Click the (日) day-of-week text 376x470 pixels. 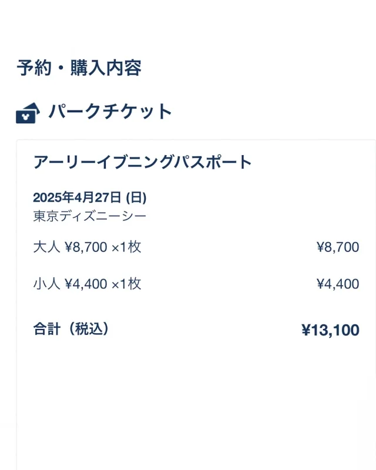pos(136,197)
